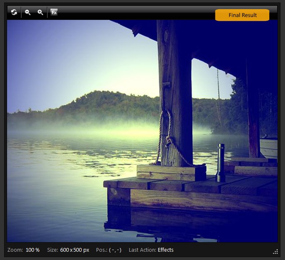Select the zoom value 100 %
The height and width of the screenshot is (260, 285).
pos(33,250)
